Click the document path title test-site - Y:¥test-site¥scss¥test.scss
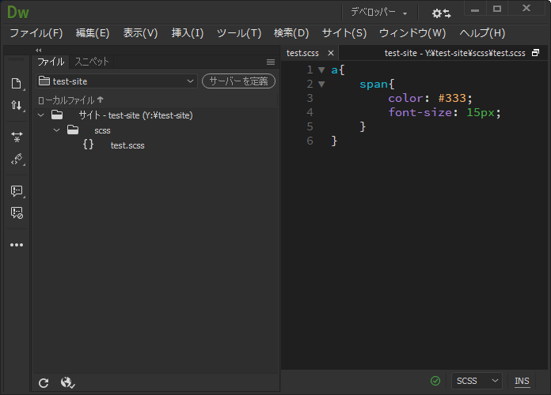Viewport: 551px width, 395px height. click(x=454, y=53)
